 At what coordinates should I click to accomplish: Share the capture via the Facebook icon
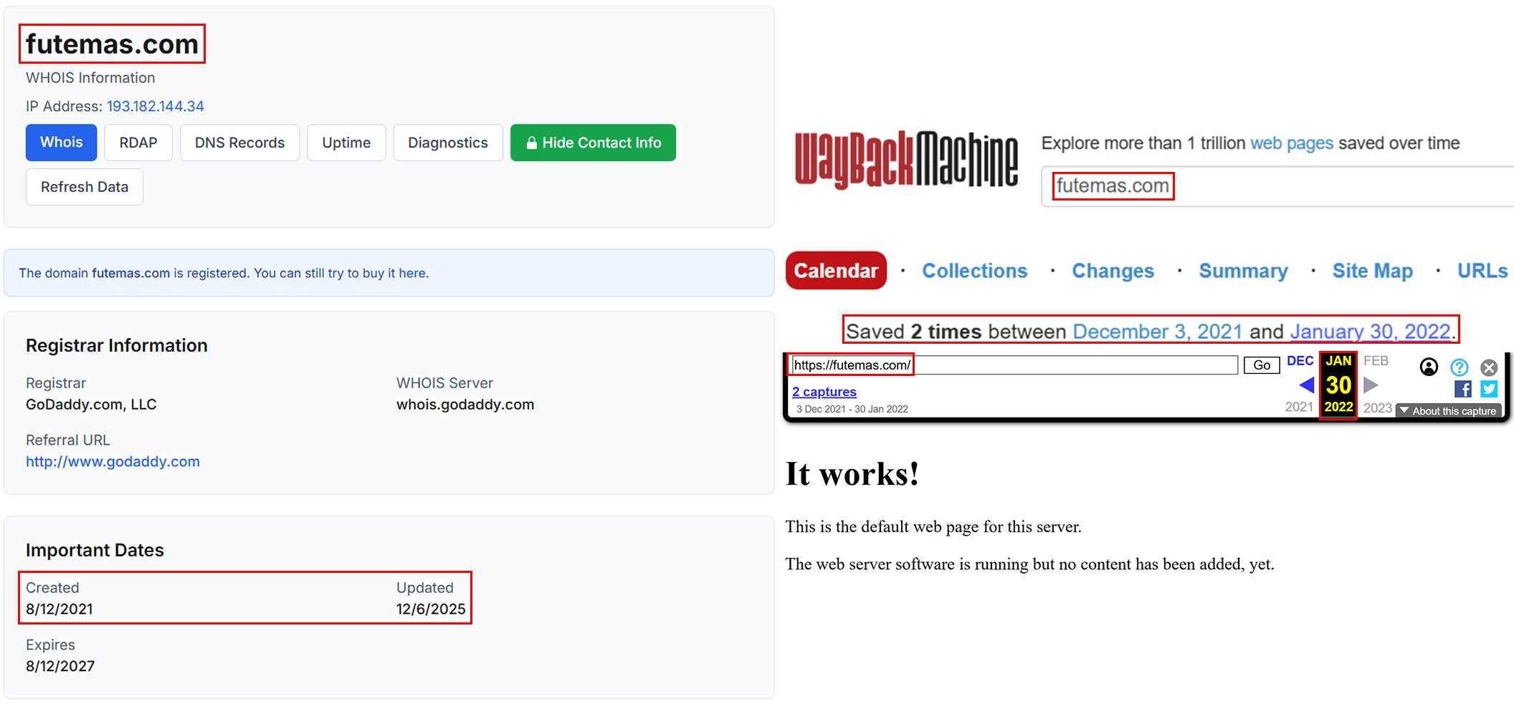point(1462,389)
